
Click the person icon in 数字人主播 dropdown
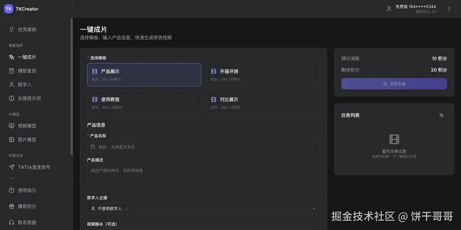point(93,209)
